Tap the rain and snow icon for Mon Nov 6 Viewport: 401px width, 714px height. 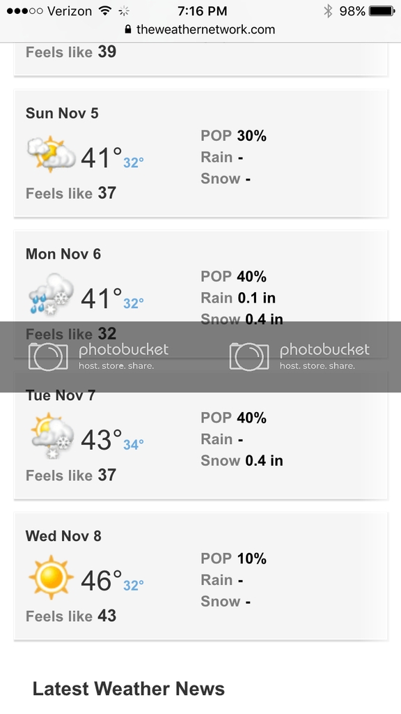coord(52,295)
